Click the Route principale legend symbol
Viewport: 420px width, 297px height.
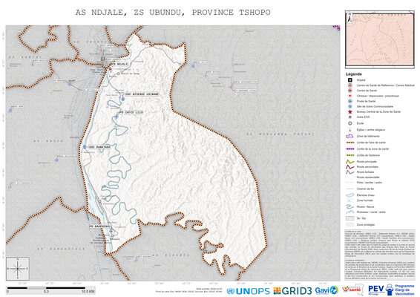pos(350,162)
